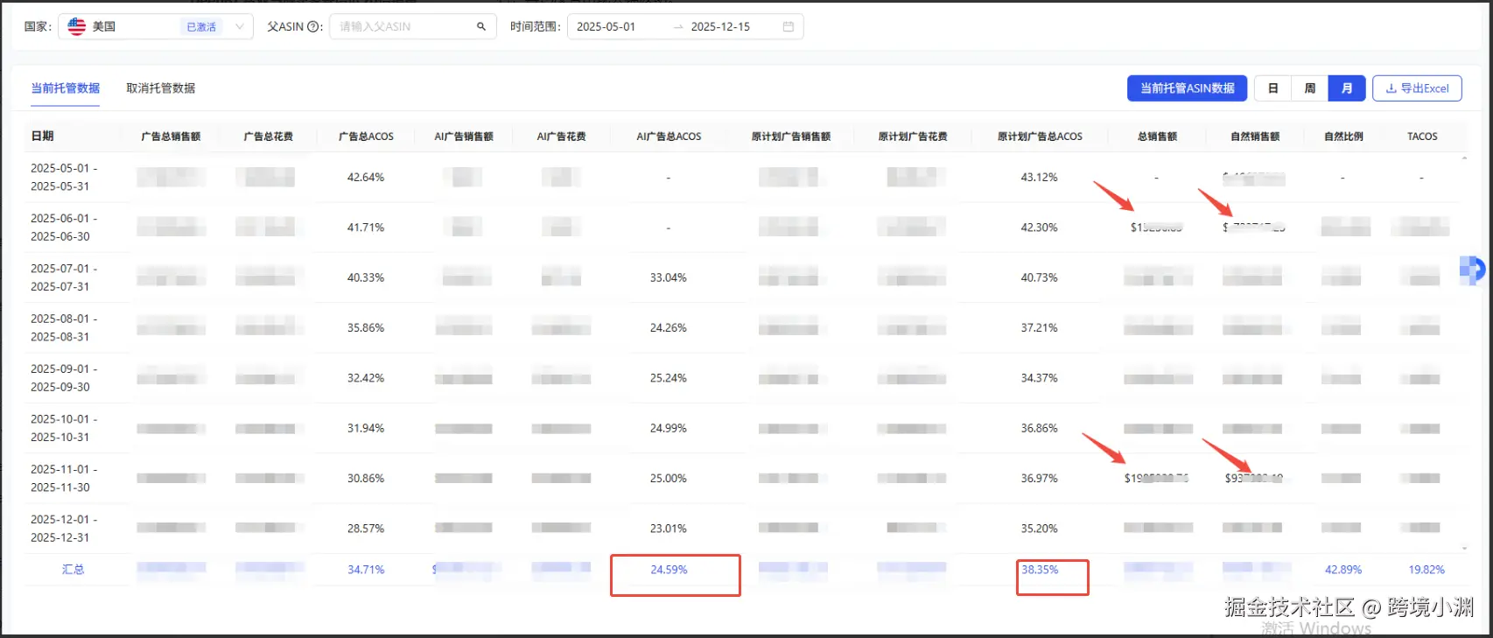Image resolution: width=1493 pixels, height=638 pixels.
Task: Click the 自然销售额 column header
Action: [1255, 136]
